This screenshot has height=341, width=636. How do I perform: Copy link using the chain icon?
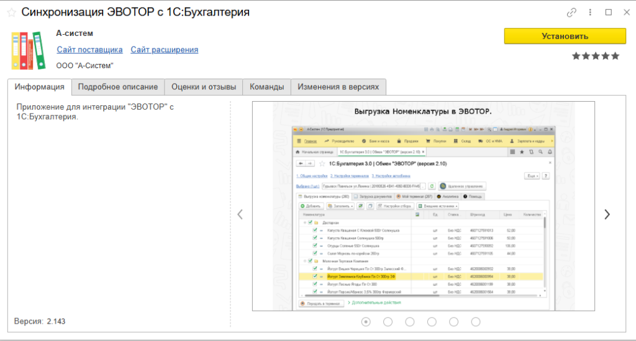(x=571, y=12)
